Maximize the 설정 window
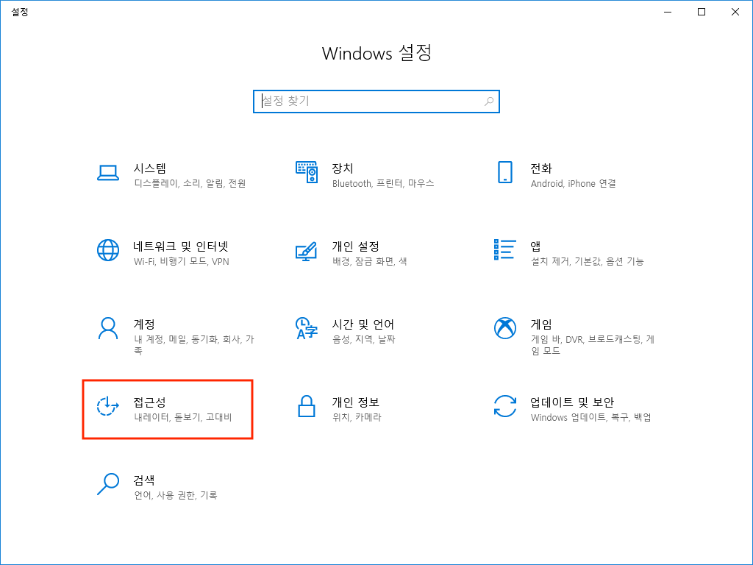The width and height of the screenshot is (753, 565). point(701,12)
